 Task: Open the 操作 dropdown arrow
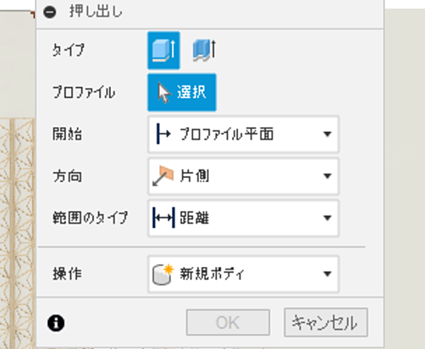pyautogui.click(x=327, y=274)
